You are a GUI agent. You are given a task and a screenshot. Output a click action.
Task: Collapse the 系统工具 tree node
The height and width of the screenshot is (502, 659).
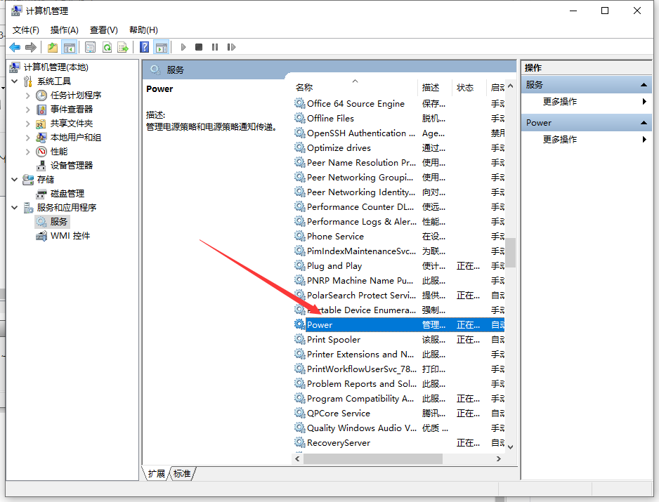point(15,81)
